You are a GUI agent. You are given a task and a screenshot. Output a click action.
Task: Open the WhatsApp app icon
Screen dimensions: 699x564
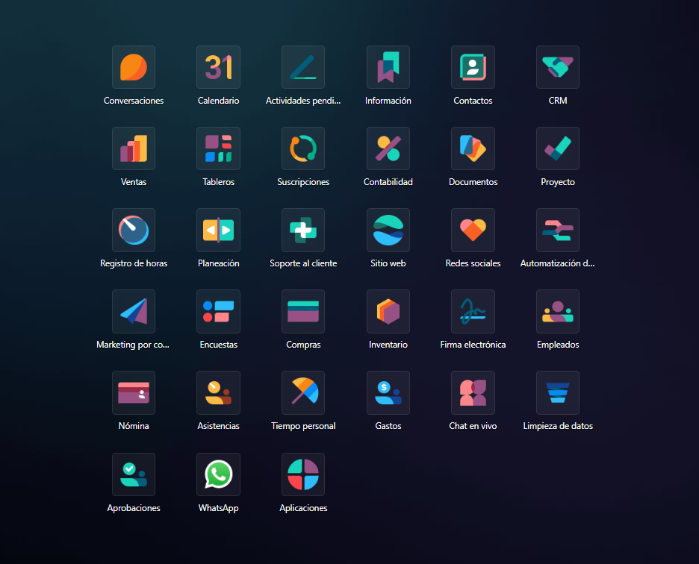point(218,474)
